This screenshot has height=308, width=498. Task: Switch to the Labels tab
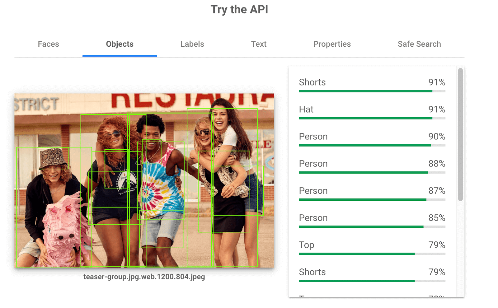pyautogui.click(x=192, y=44)
